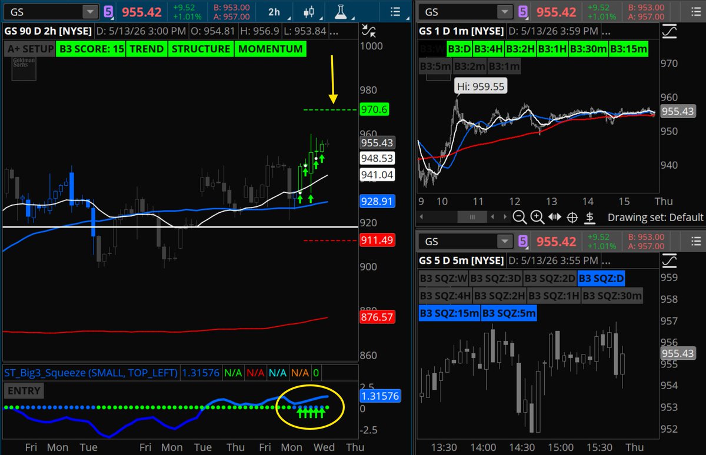Expand the GS symbol dropdown in 5m chart
The image size is (706, 455).
[x=505, y=241]
